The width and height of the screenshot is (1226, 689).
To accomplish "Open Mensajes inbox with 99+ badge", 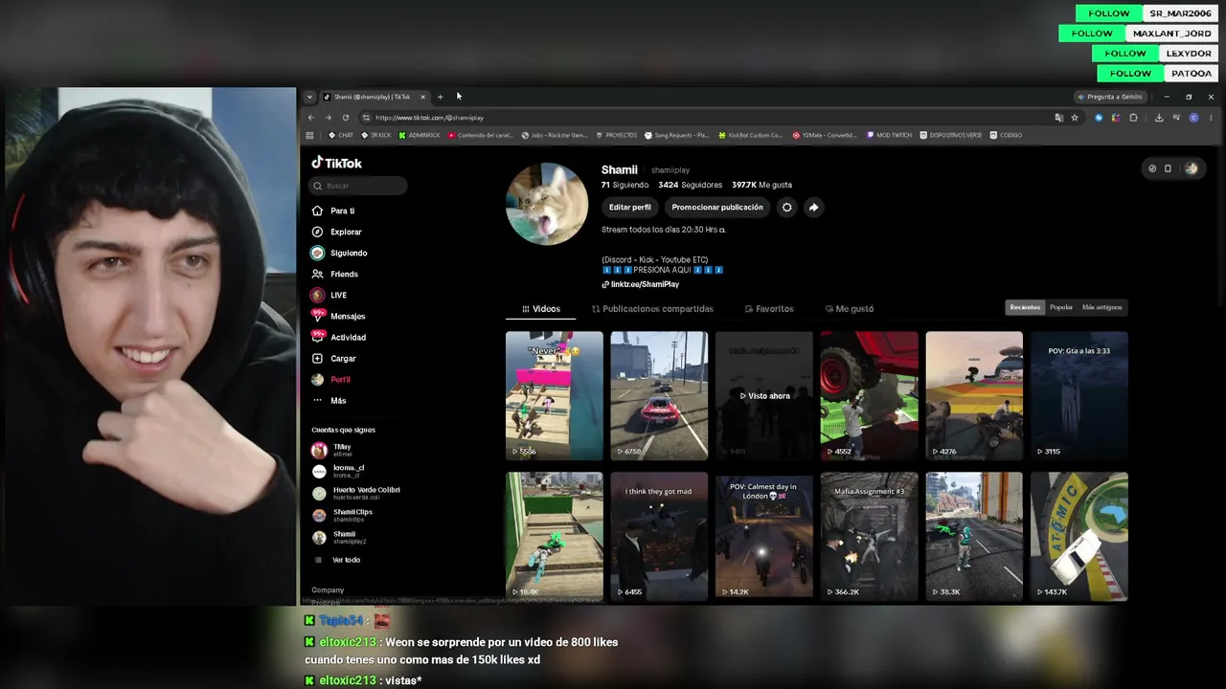I will (338, 316).
